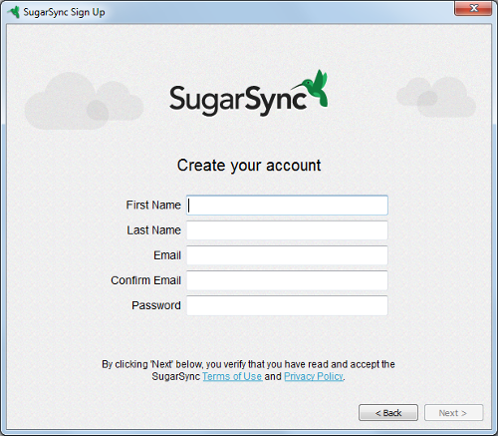Click the 'Last Name' label
This screenshot has width=498, height=436.
pyautogui.click(x=153, y=230)
